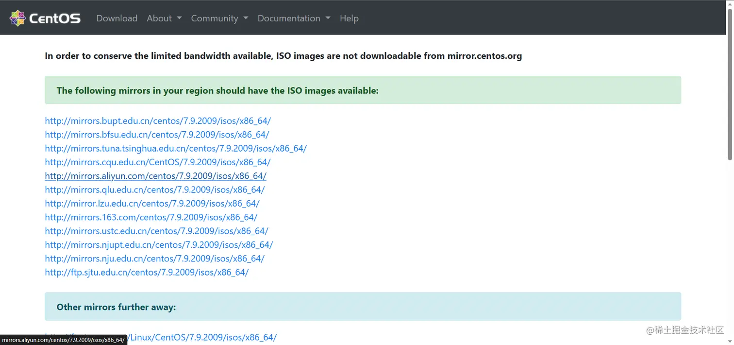Open the mirrors.nju.edu.cn mirror link
Image resolution: width=734 pixels, height=345 pixels.
pyautogui.click(x=155, y=259)
